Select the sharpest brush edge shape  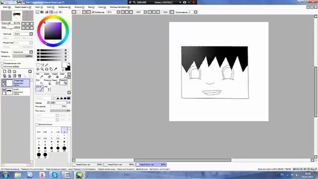pyautogui.click(x=58, y=98)
